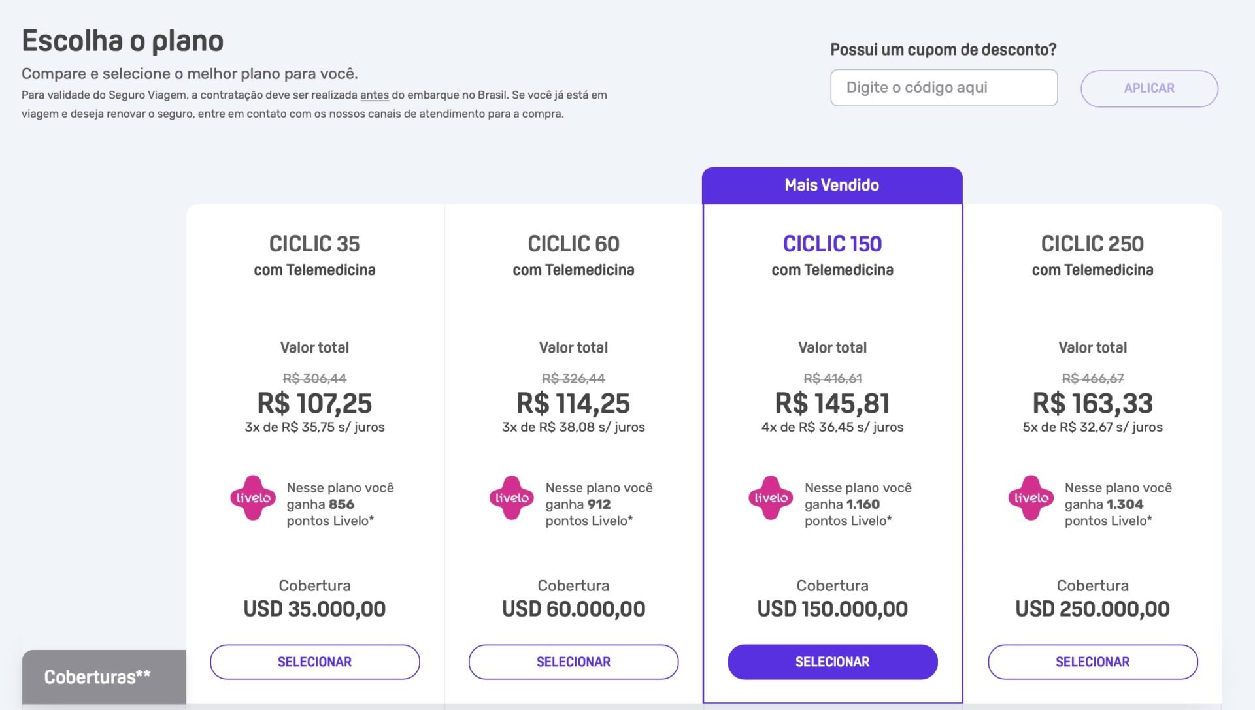Screen dimensions: 1255x710
Task: Click the Livelo logo in CICLIC 60 plan
Action: (512, 498)
